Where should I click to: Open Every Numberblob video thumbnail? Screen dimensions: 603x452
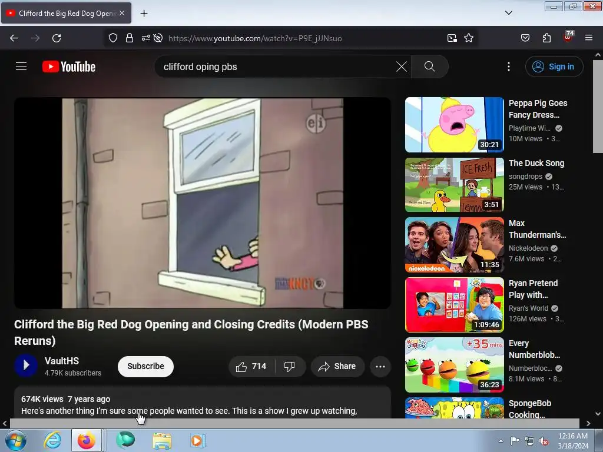coord(454,365)
